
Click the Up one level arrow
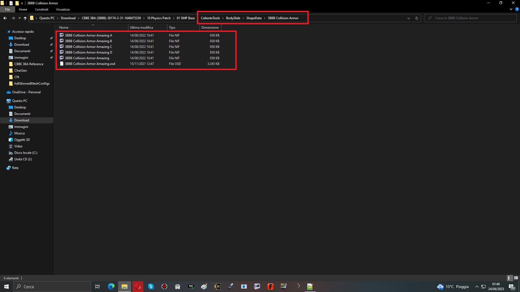click(25, 18)
